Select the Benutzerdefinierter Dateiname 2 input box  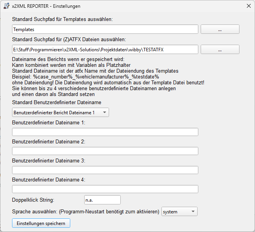coord(105,151)
